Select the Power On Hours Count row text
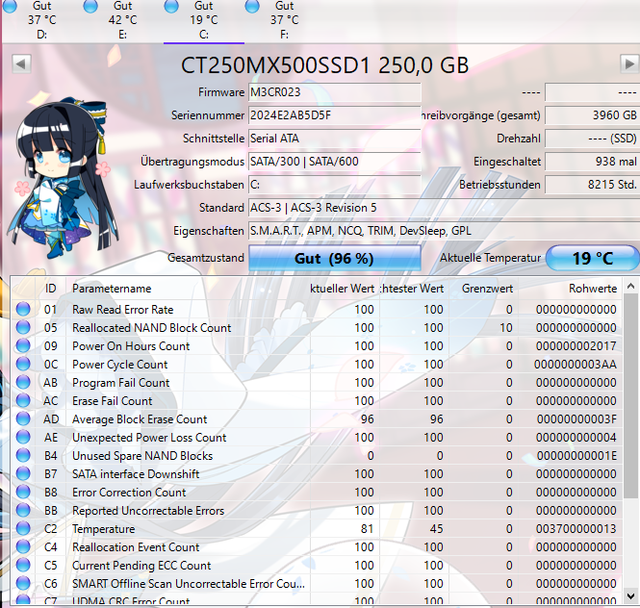Viewport: 640px width, 608px height. click(x=131, y=346)
